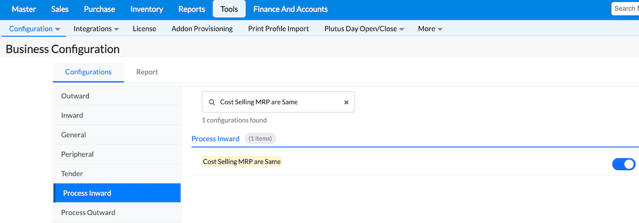Open Print Profile Import
This screenshot has width=639, height=223.
[278, 29]
